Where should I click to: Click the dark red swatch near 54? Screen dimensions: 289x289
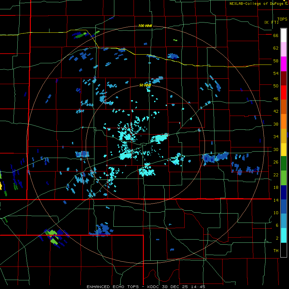coord(284,78)
